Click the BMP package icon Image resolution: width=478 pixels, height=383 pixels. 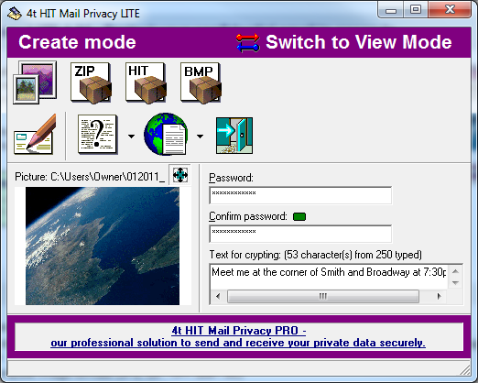tap(201, 82)
